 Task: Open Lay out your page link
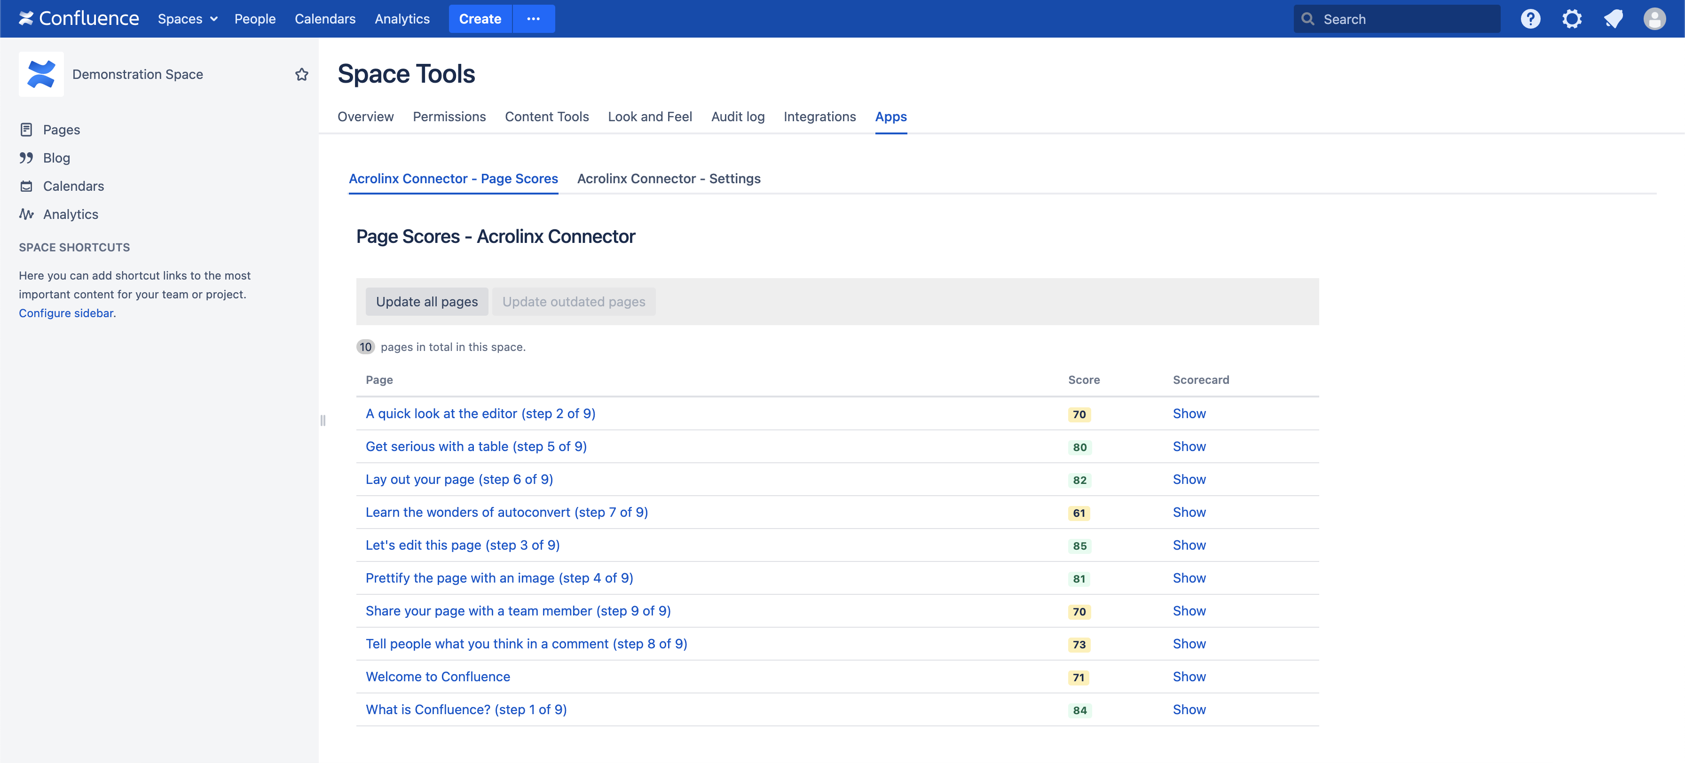coord(459,479)
